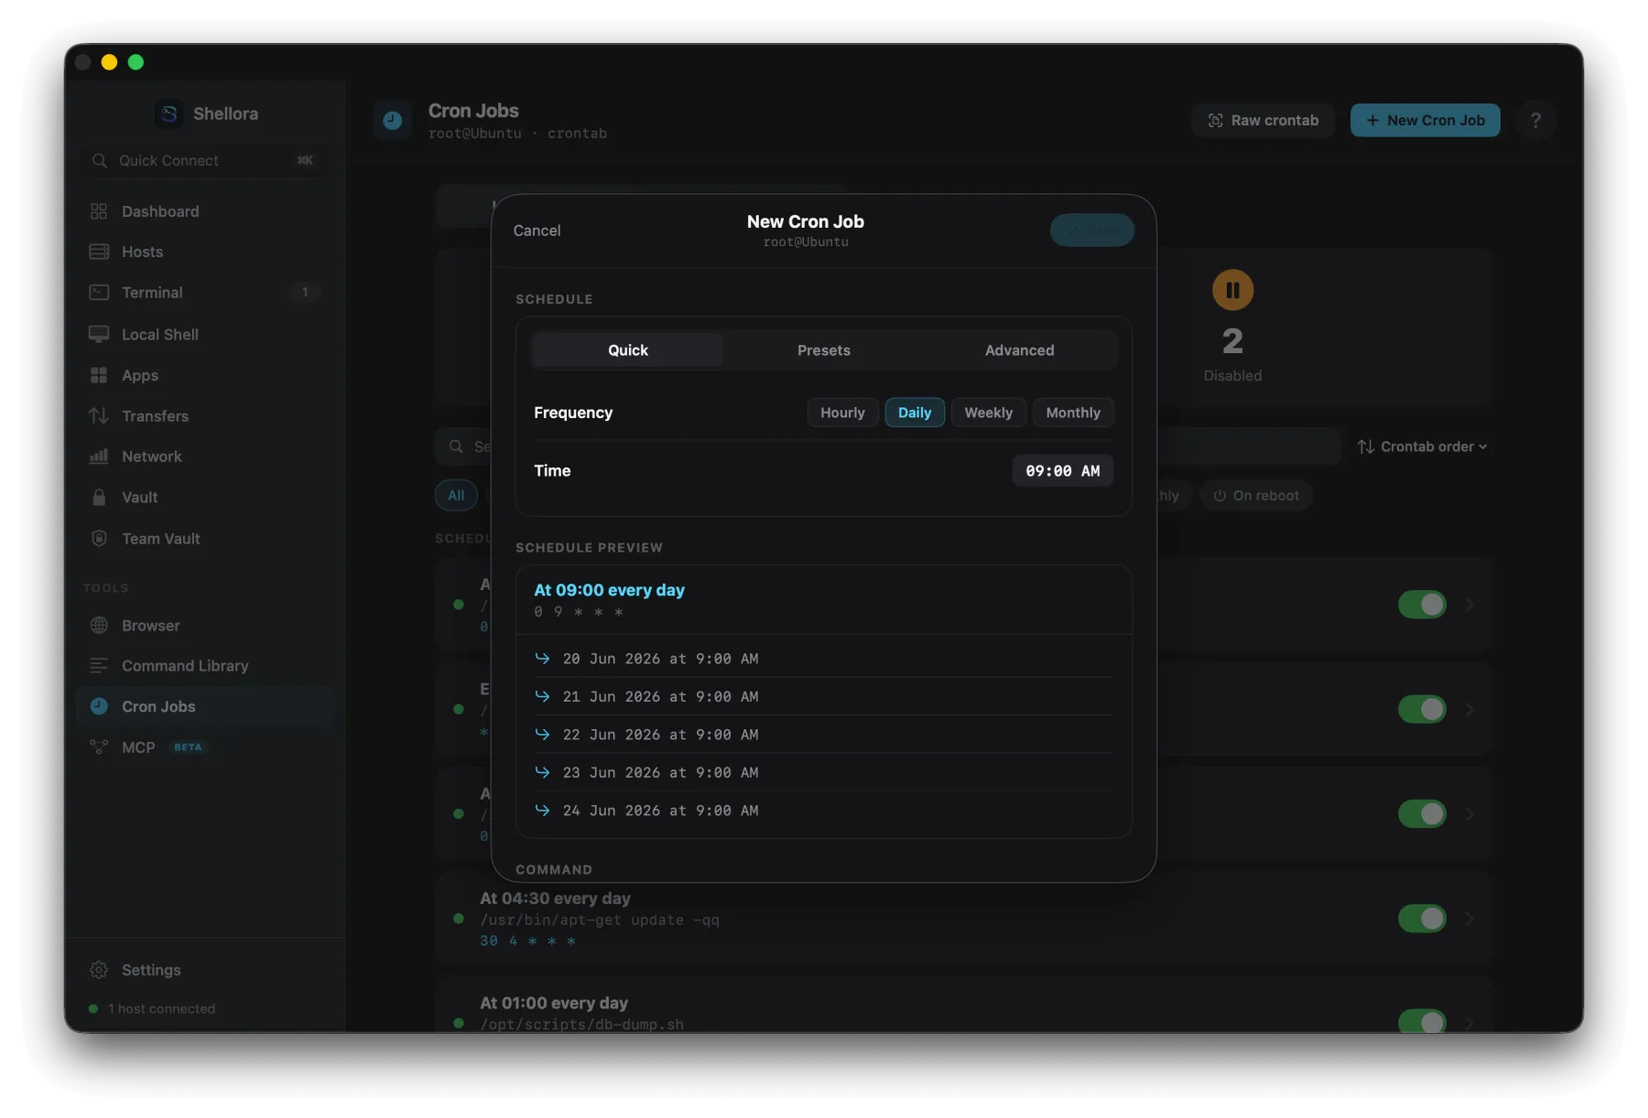Select the All filter chip

[x=456, y=496]
